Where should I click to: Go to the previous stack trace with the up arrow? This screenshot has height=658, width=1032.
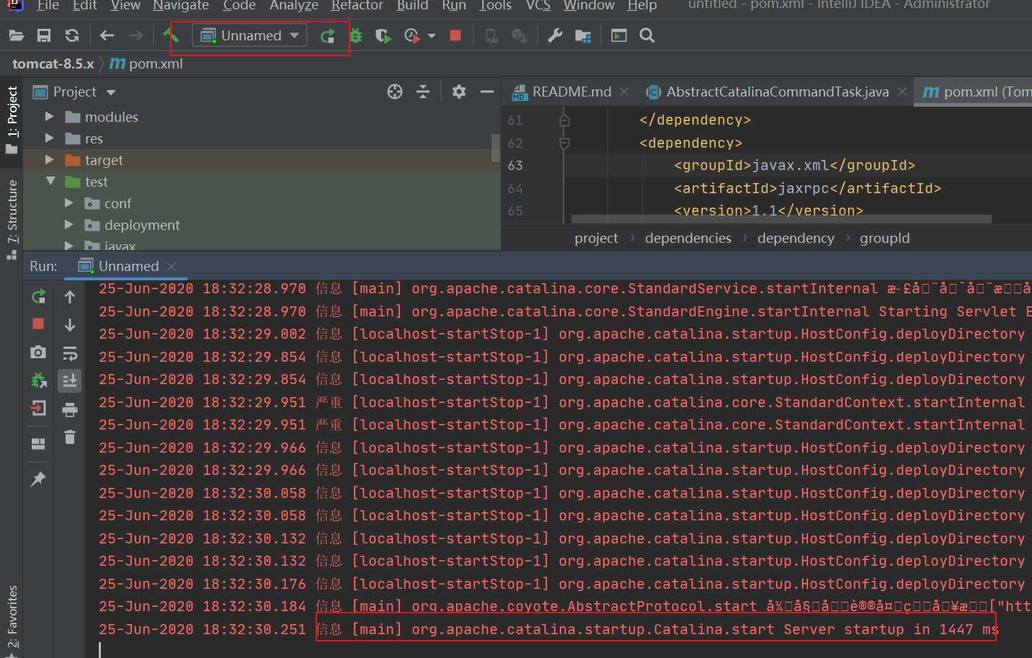pos(70,296)
